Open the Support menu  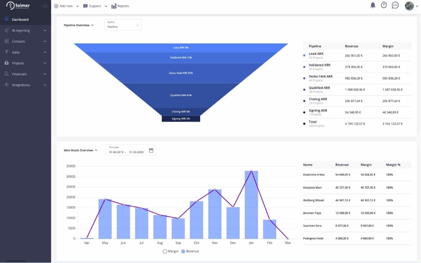click(x=95, y=6)
